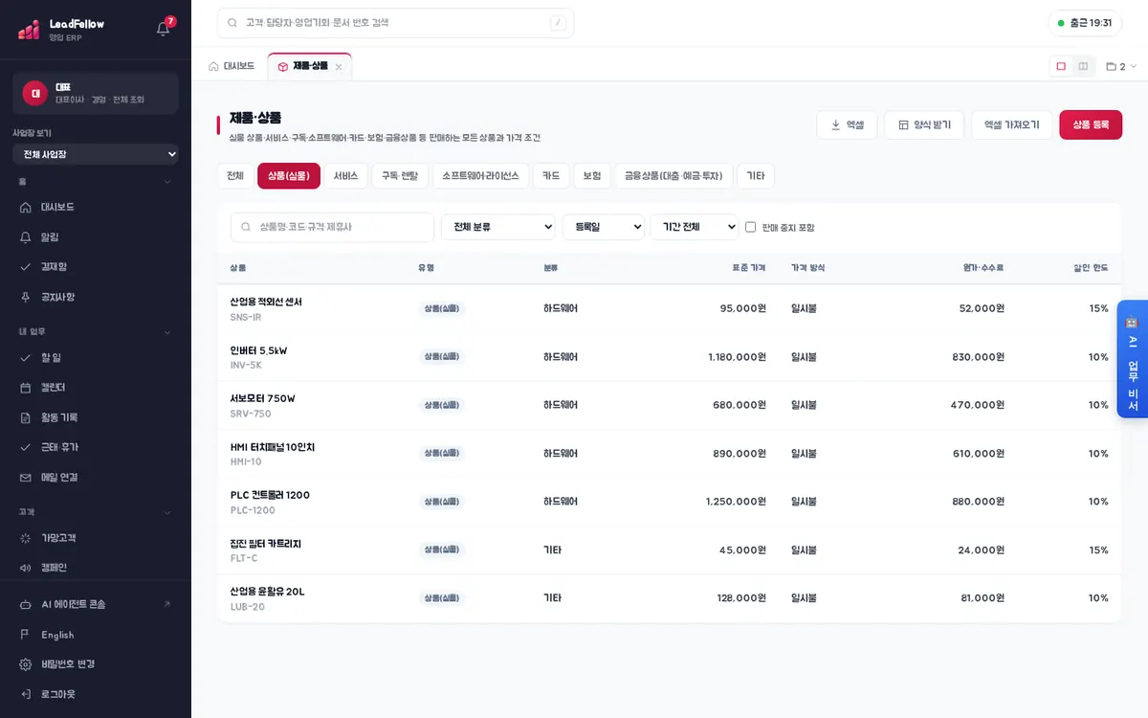Select the 전체 filter tab
This screenshot has width=1148, height=718.
tap(235, 176)
